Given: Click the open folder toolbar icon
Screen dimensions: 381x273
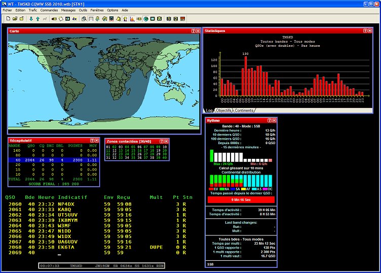Looking at the screenshot, I should coord(15,19).
